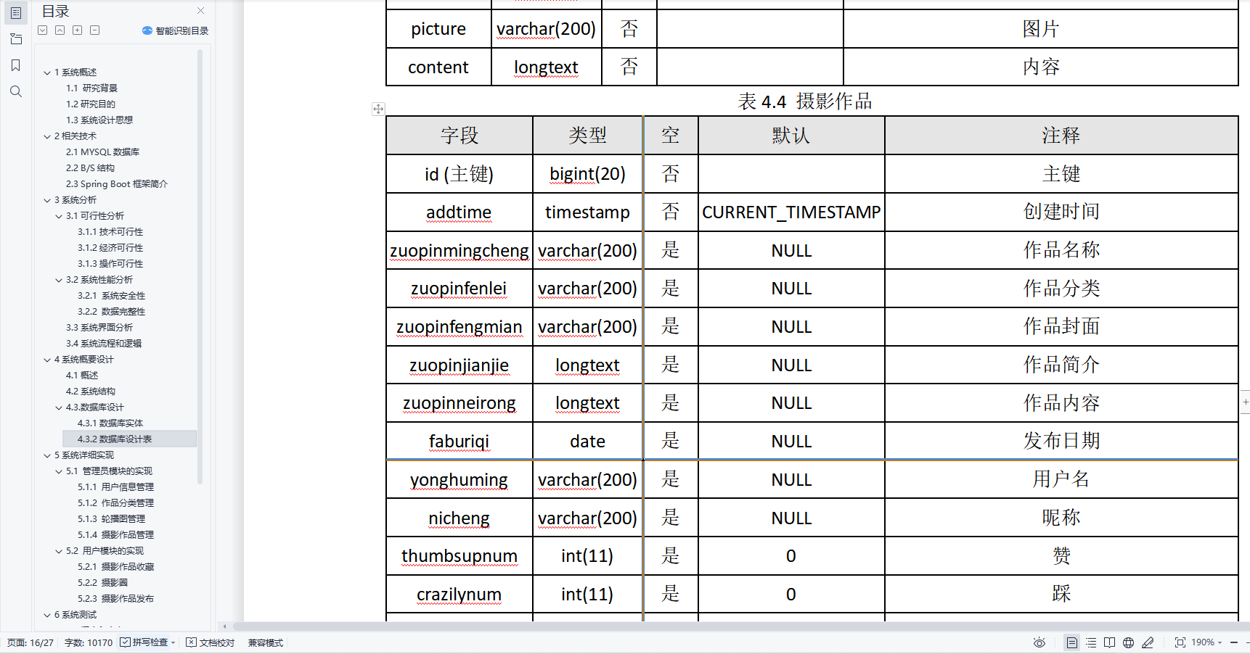Click the collapse-all up arrow in outline toolbar
The height and width of the screenshot is (654, 1250).
(60, 30)
